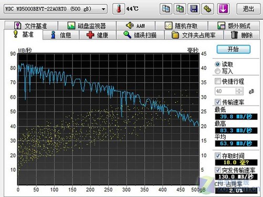This screenshot has height=197, width=263.
Task: Increase short stroke size with up arrow
Action: click(239, 89)
